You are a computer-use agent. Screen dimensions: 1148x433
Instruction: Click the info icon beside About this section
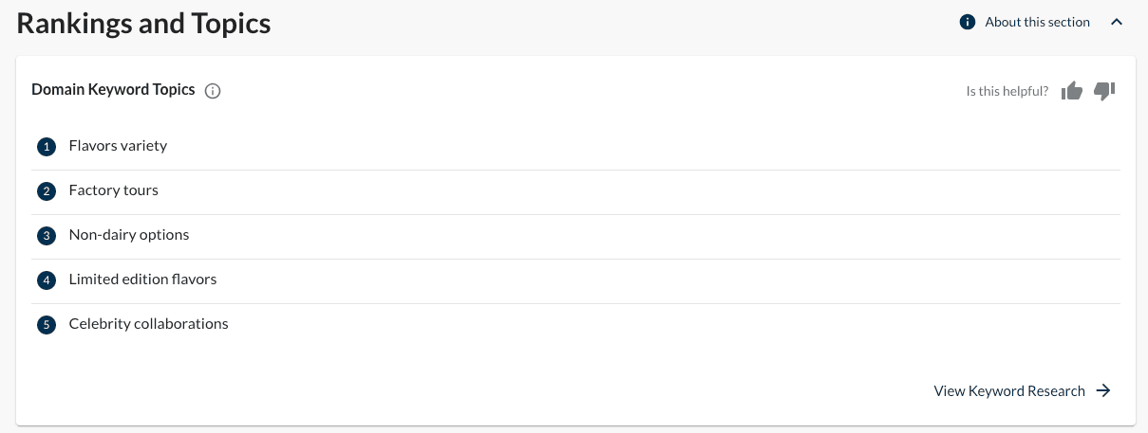point(968,22)
